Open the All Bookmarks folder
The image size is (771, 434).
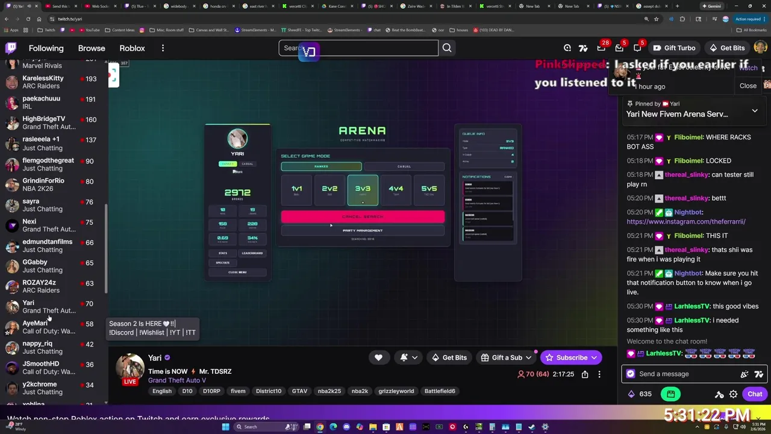pyautogui.click(x=752, y=30)
